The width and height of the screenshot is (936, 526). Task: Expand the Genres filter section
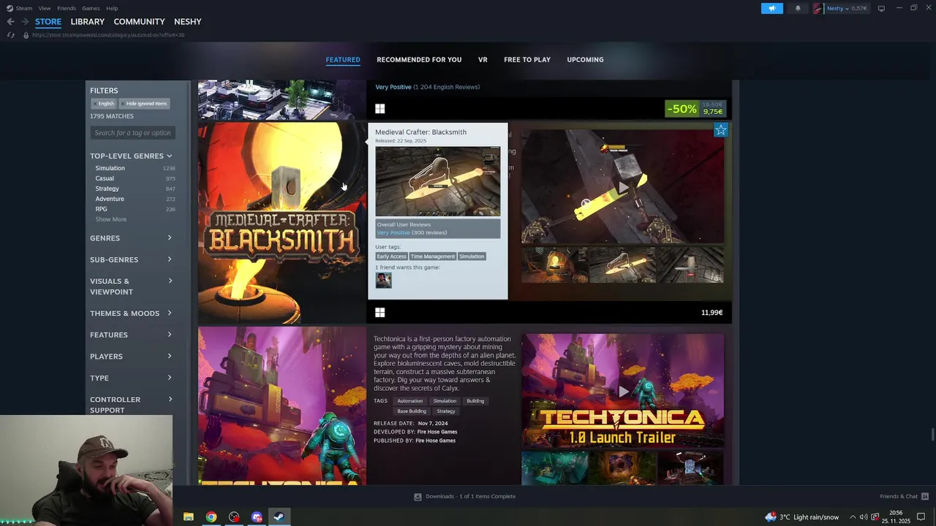coord(131,238)
